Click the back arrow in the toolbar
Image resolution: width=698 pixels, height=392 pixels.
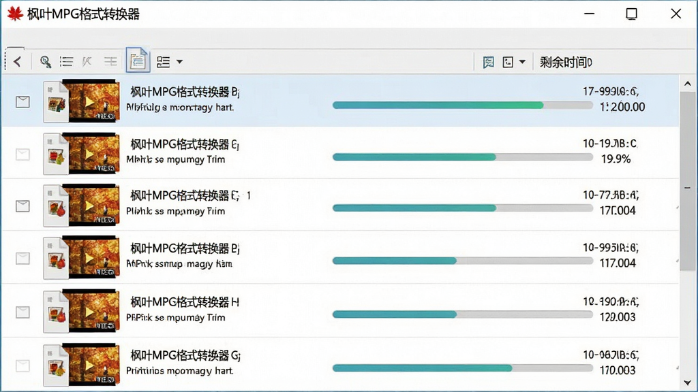[17, 61]
